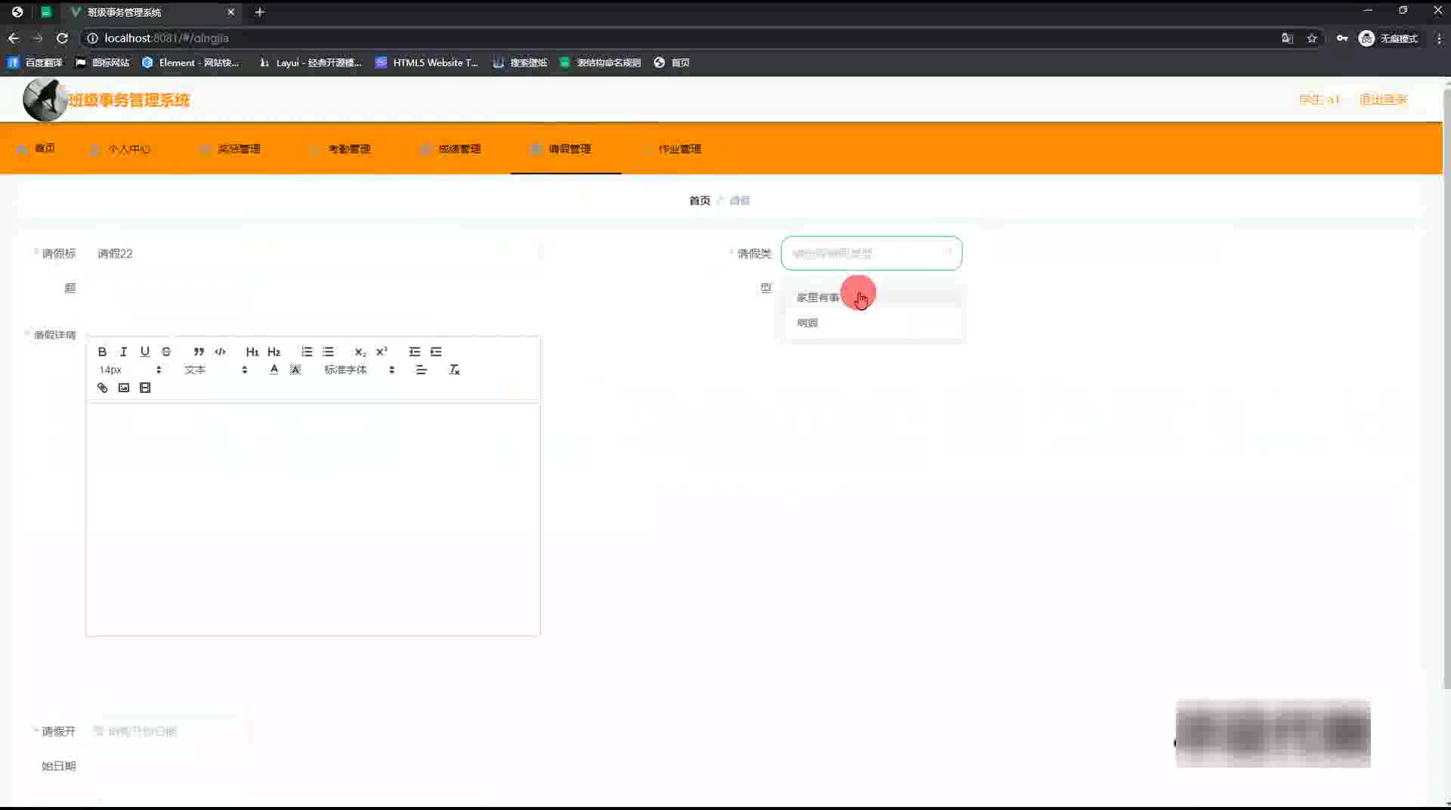The height and width of the screenshot is (810, 1451).
Task: Open the 作业管理 navigation tab
Action: pos(672,149)
